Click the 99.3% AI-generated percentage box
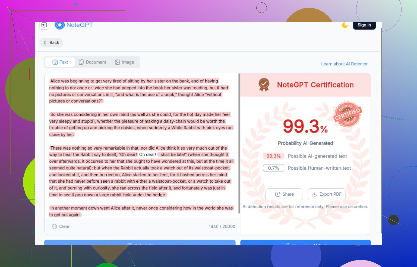Viewport: 417px width, 267px height. [x=273, y=156]
